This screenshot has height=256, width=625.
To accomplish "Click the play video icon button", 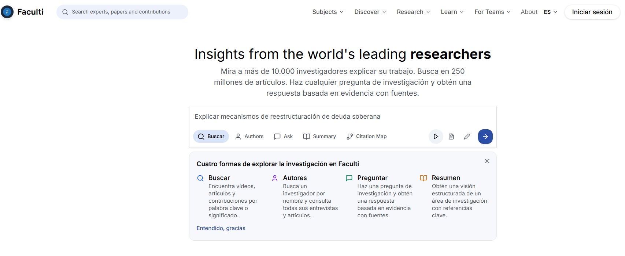I will click(x=436, y=137).
